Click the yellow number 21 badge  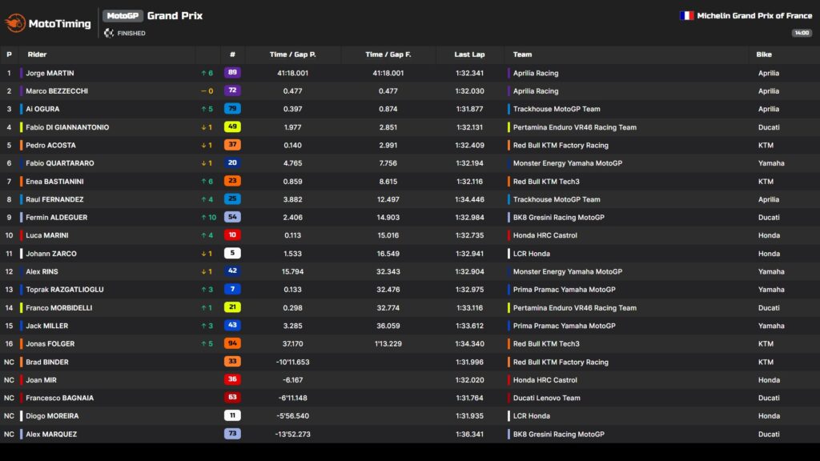point(232,307)
